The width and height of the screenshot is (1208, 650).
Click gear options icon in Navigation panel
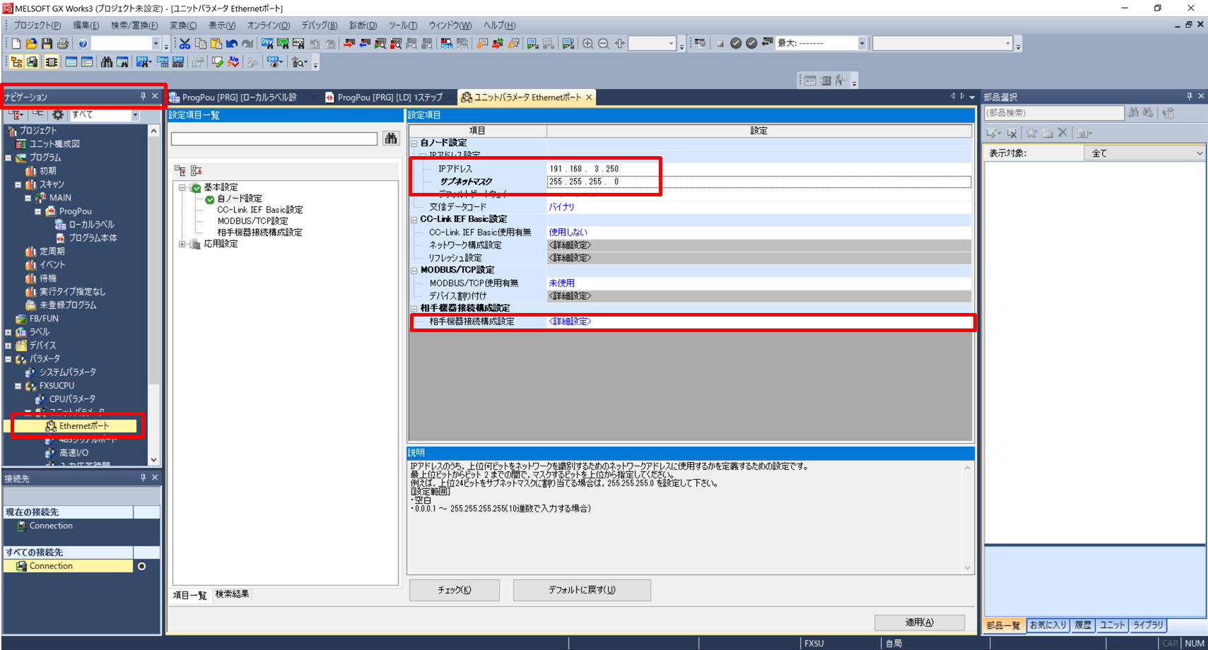click(58, 114)
